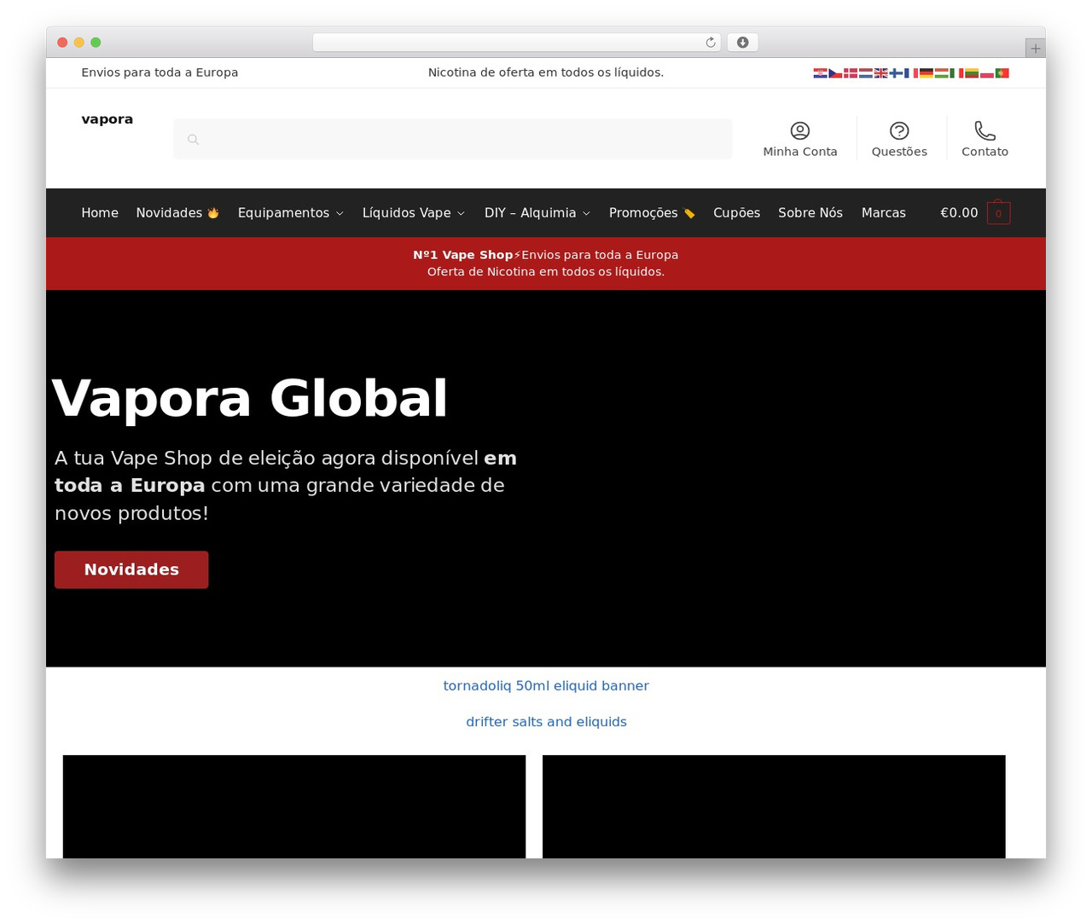Screen dimensions: 1092x924
Task: Switch language via UK flag
Action: point(881,73)
